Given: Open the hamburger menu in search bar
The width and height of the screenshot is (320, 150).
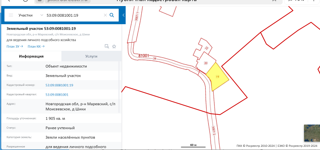Looking at the screenshot, I should click(x=11, y=15).
